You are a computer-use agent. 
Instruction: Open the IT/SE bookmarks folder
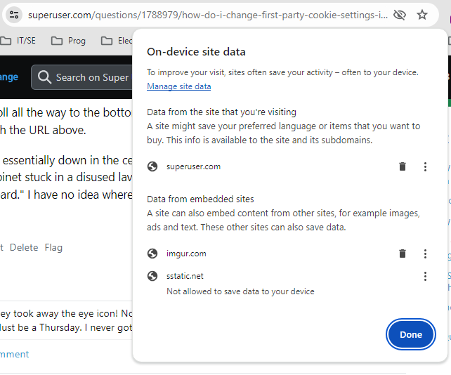(x=18, y=41)
